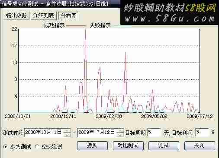Screen dimensions: 219x158
Task: Click the 对比测试 button
Action: (128, 146)
